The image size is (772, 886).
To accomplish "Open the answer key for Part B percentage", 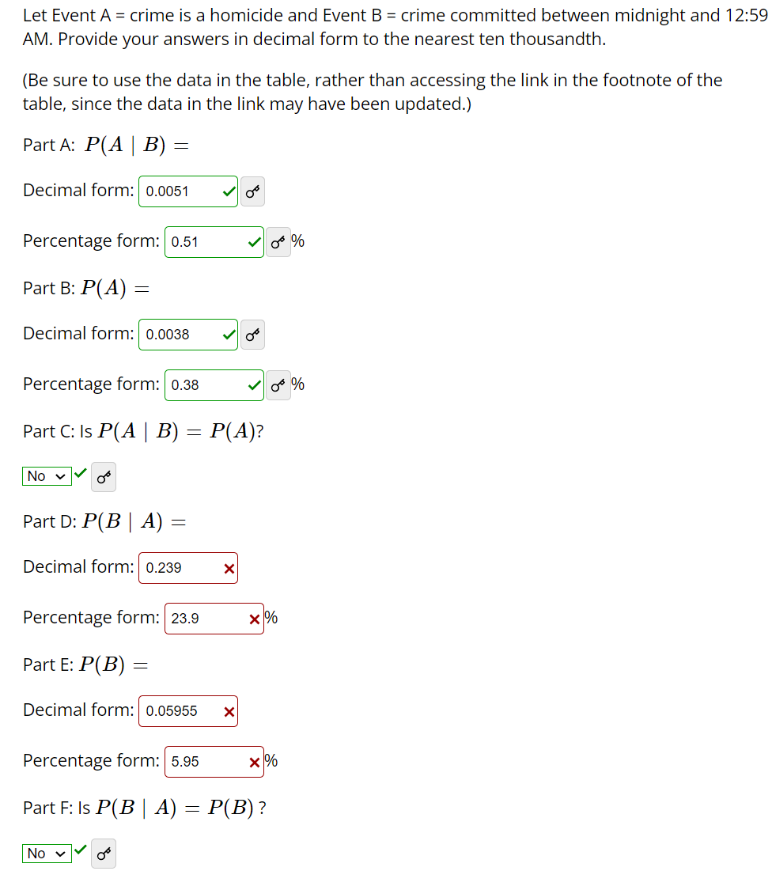I will click(x=278, y=385).
